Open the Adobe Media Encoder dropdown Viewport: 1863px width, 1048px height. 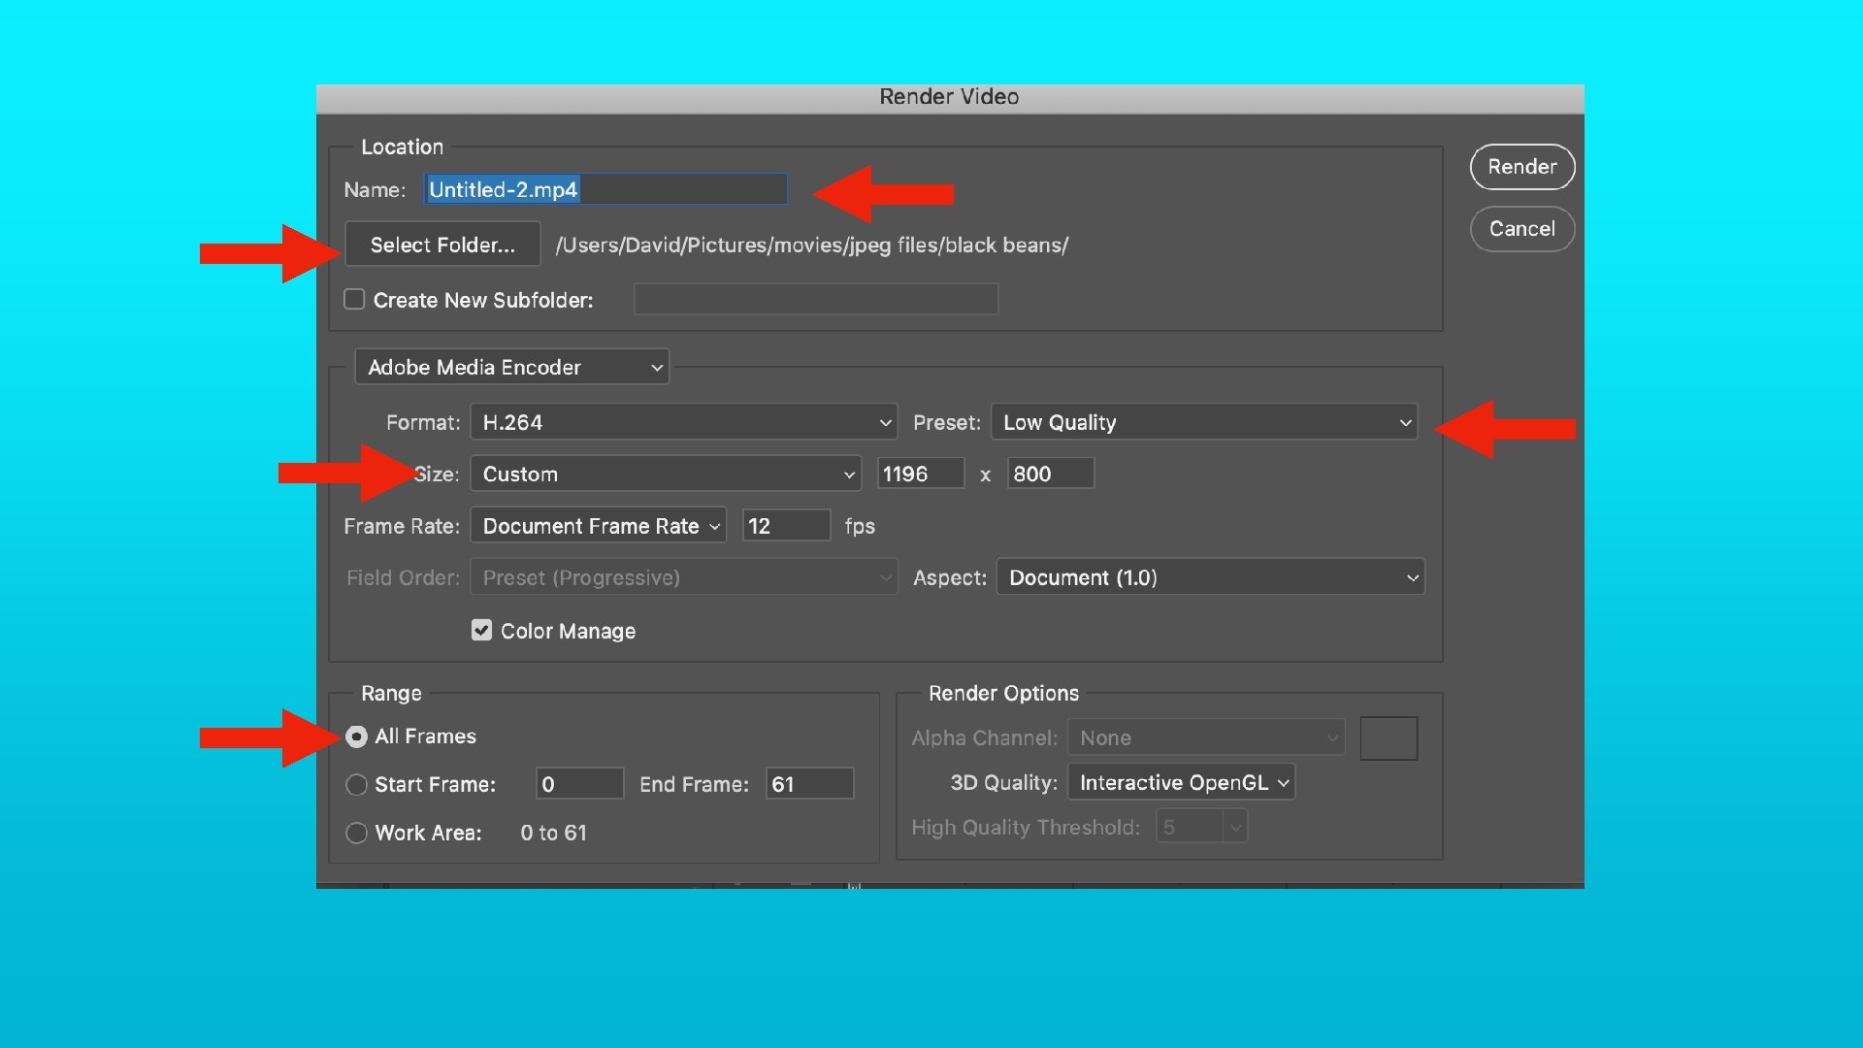512,367
